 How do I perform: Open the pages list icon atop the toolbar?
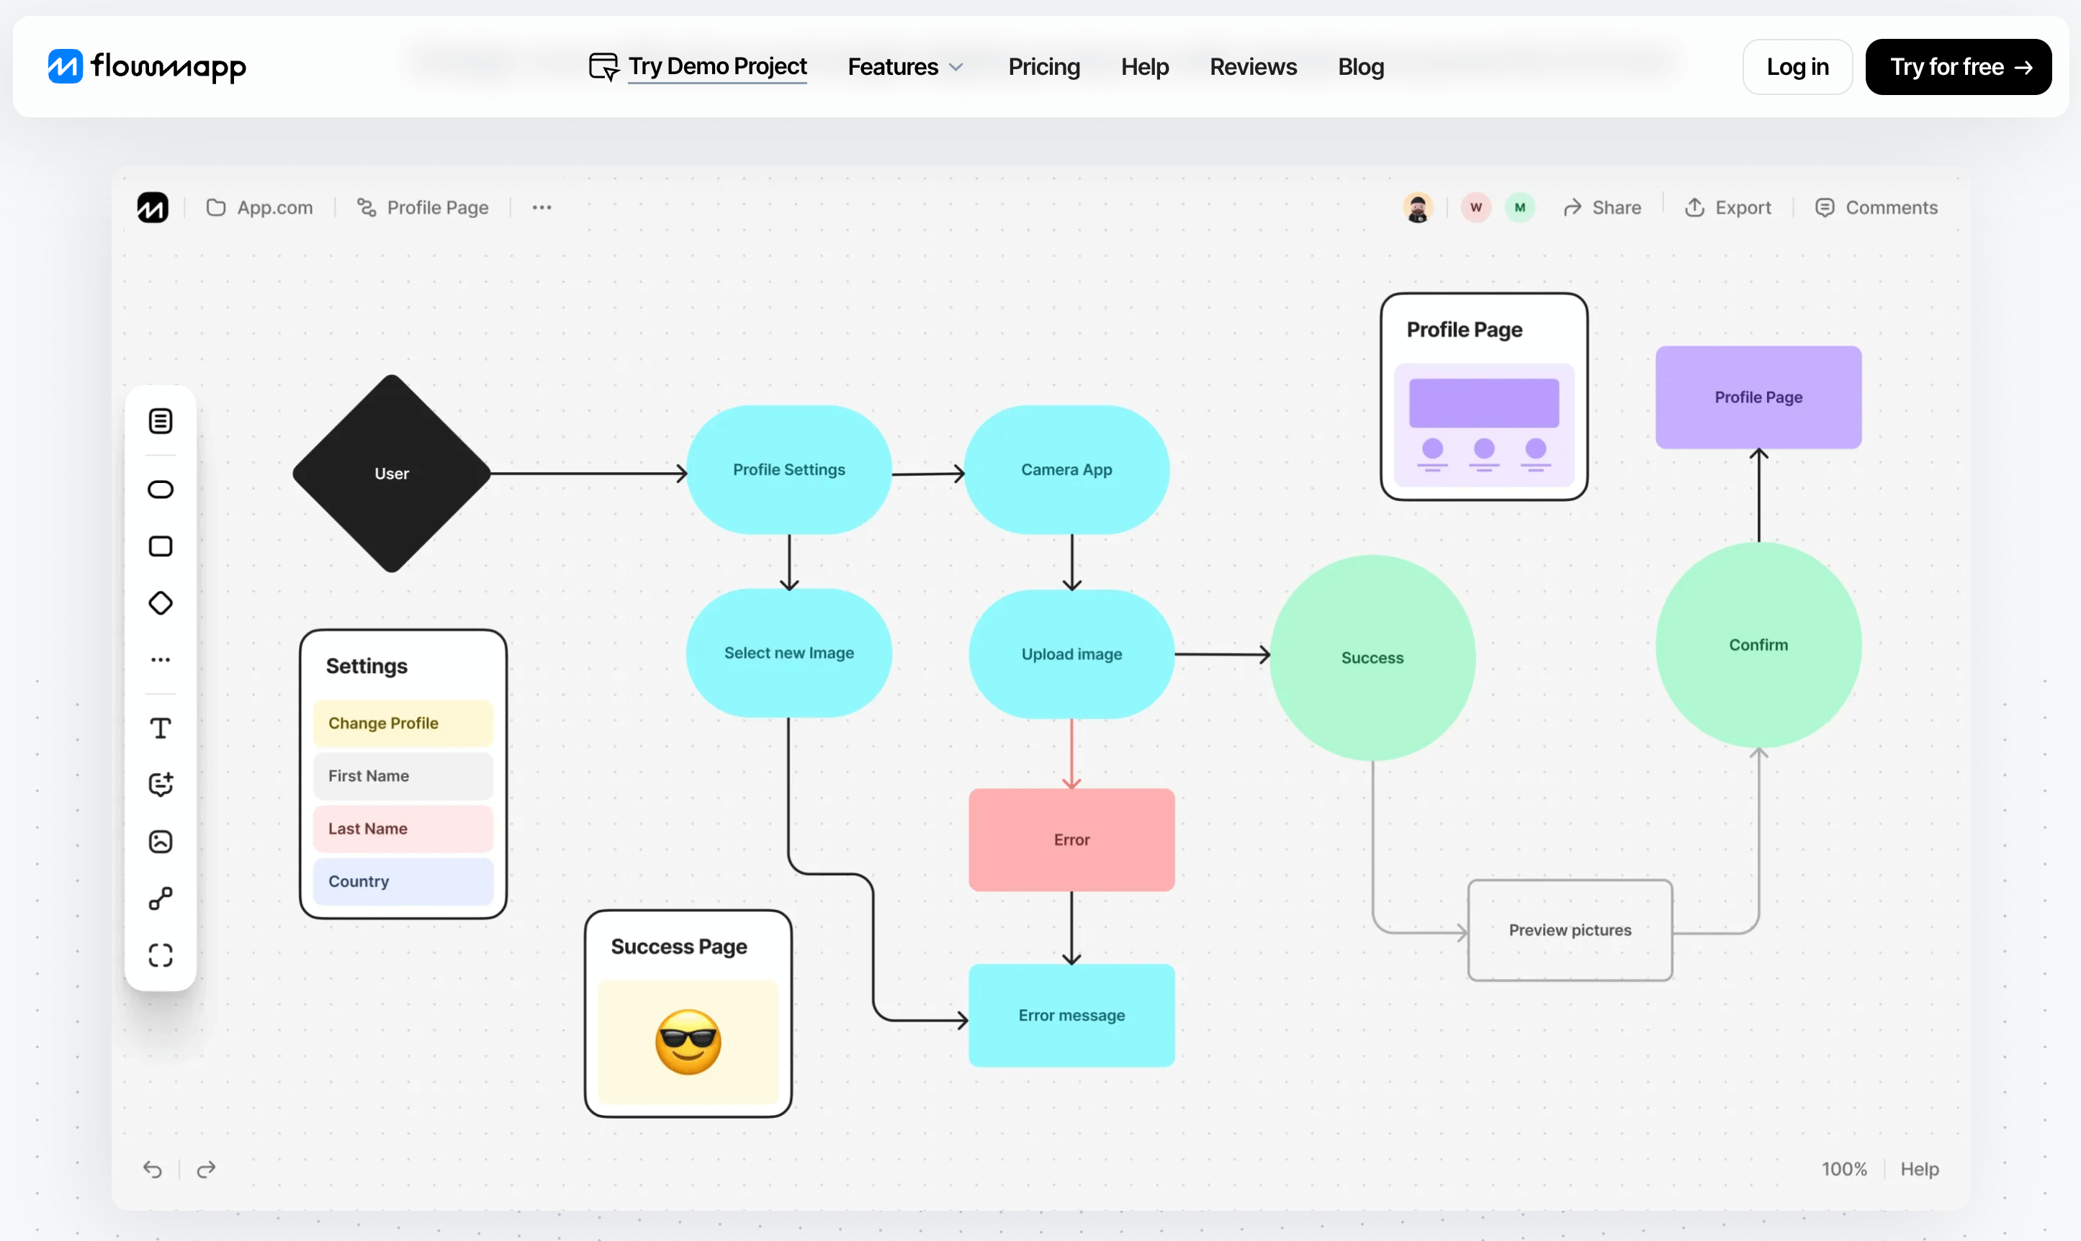161,420
